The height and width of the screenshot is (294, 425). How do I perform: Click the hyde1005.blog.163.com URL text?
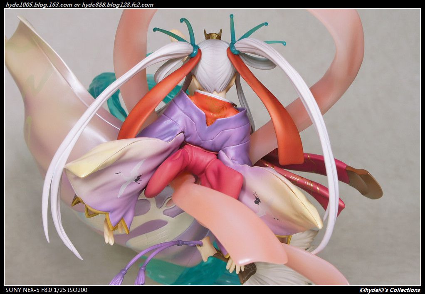[x=39, y=5]
